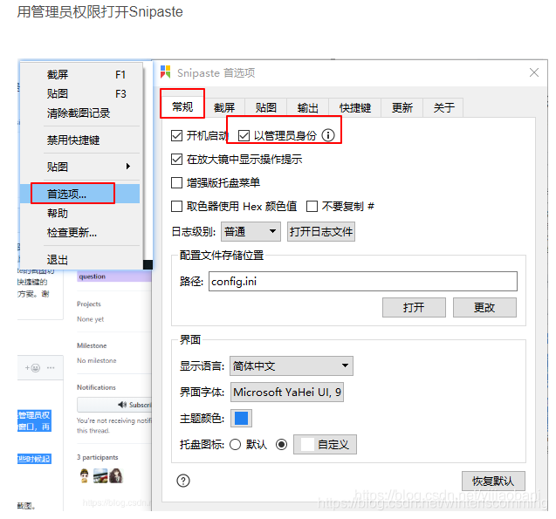Choose 退出 in tray menu

pyautogui.click(x=81, y=260)
